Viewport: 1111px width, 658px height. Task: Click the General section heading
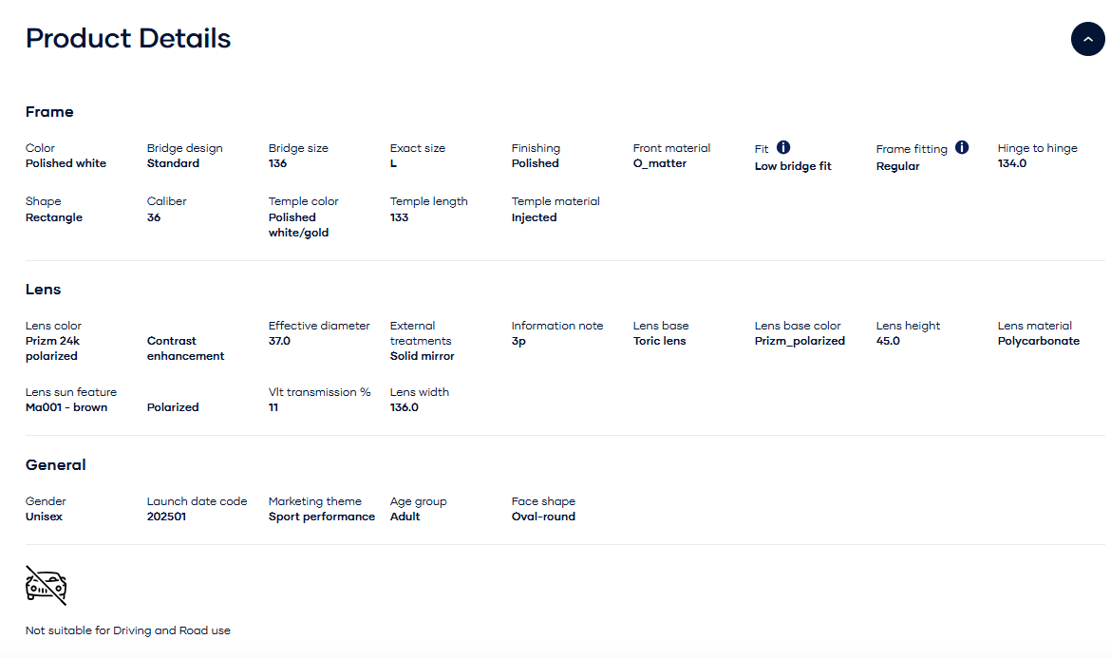pos(56,465)
